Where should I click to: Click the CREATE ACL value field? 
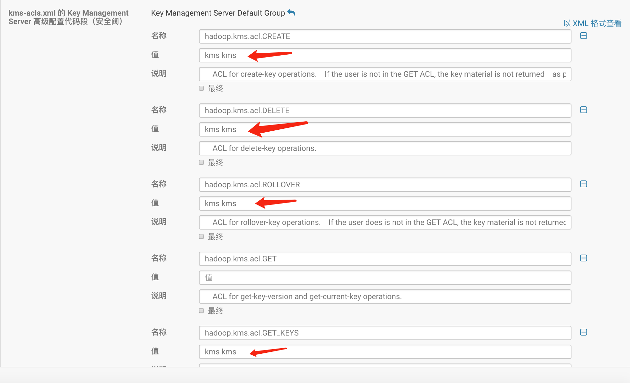pos(385,55)
